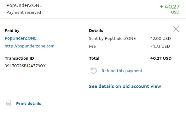Viewport: 186px width, 115px height.
Task: Click the green USD currency label
Action: (175, 12)
